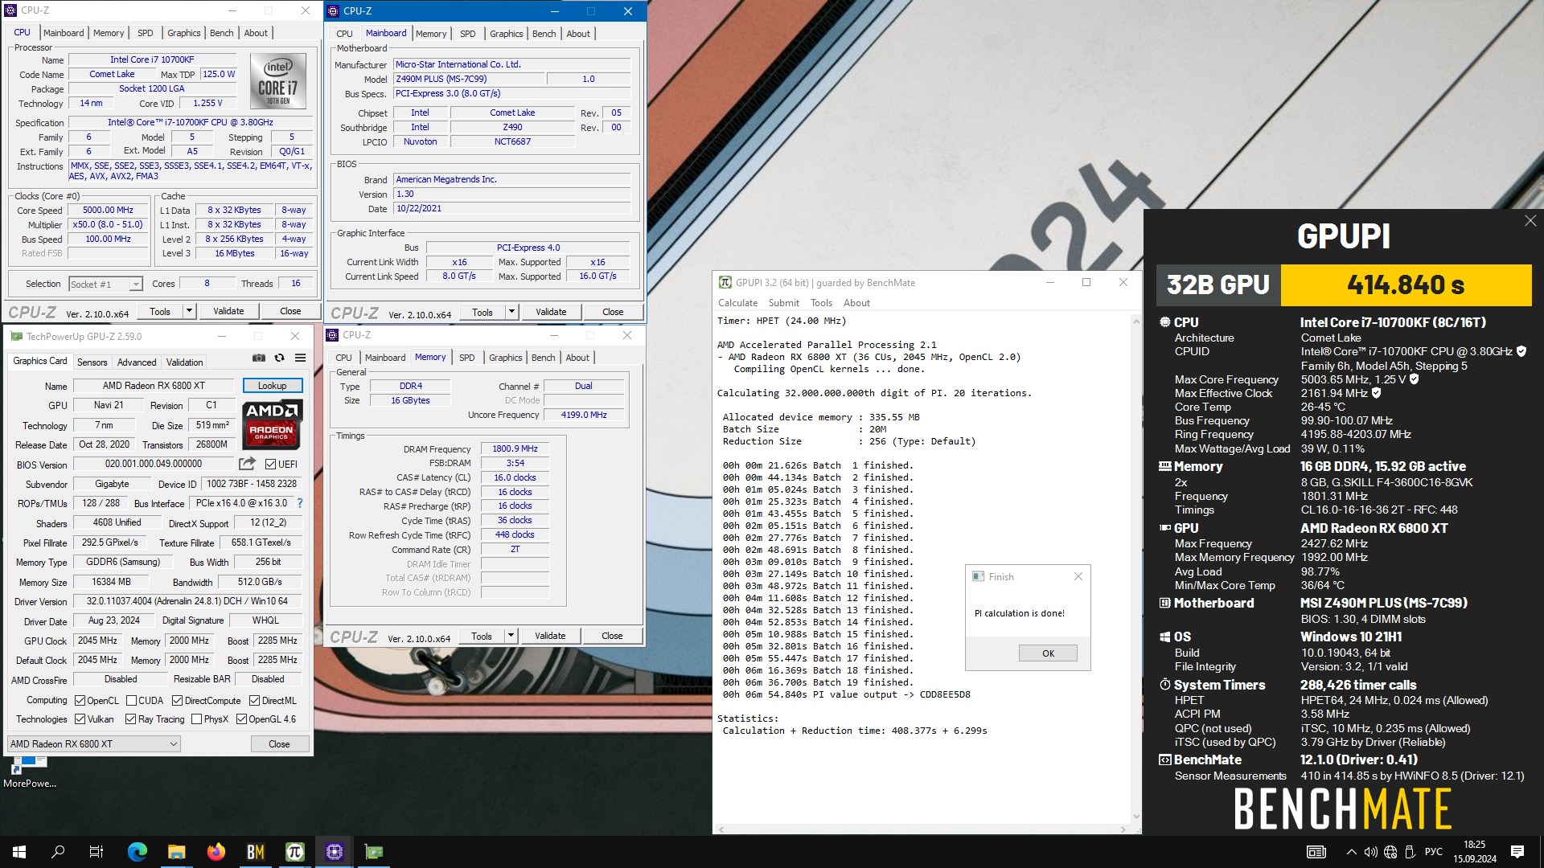Open Validation tab in GPU-Z
The width and height of the screenshot is (1544, 868).
(184, 362)
